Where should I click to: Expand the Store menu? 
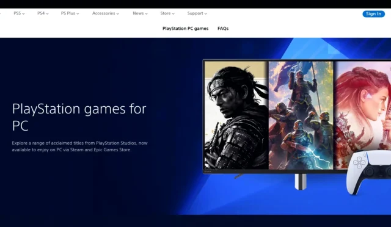tap(167, 13)
